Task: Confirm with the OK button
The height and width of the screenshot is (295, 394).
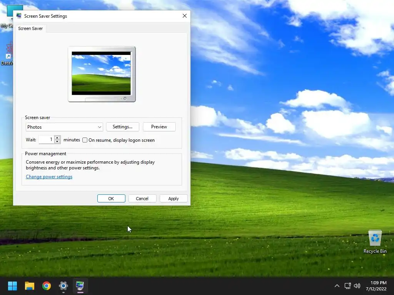Action: tap(111, 199)
